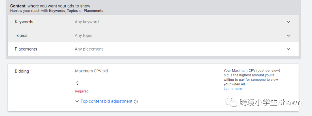Image resolution: width=312 pixels, height=116 pixels.
Task: Click the help icon after bid adjustment
Action: point(136,102)
